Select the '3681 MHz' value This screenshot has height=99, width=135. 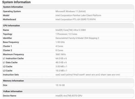[x=61, y=54]
